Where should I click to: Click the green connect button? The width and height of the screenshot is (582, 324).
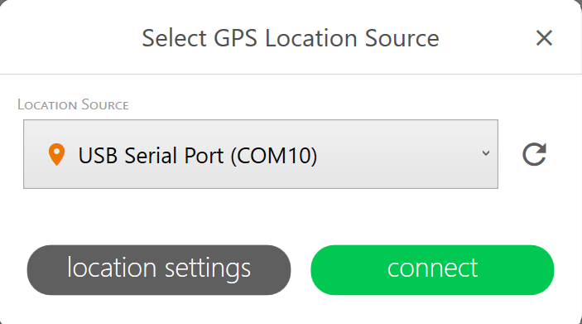pyautogui.click(x=432, y=270)
